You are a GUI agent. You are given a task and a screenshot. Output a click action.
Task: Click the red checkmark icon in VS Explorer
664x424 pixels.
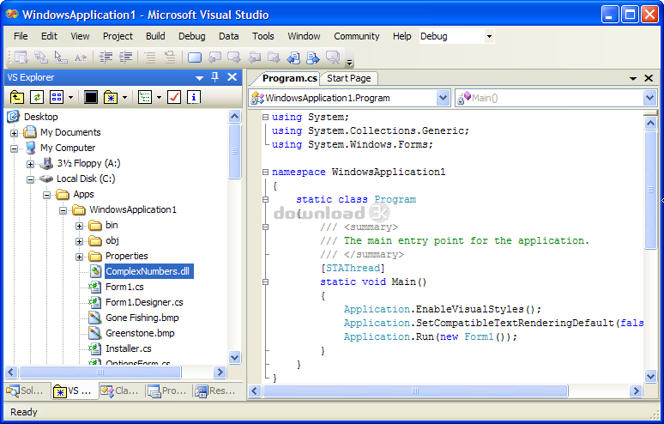click(x=174, y=98)
